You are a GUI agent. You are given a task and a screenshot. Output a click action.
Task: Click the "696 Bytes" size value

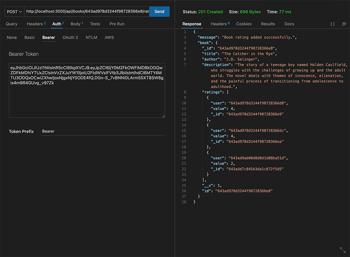[x=250, y=12]
